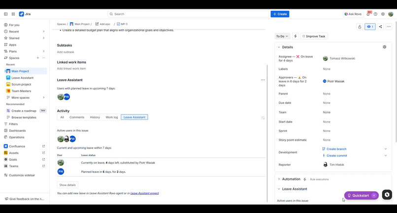Configure Details panel gear icon

pyautogui.click(x=384, y=47)
